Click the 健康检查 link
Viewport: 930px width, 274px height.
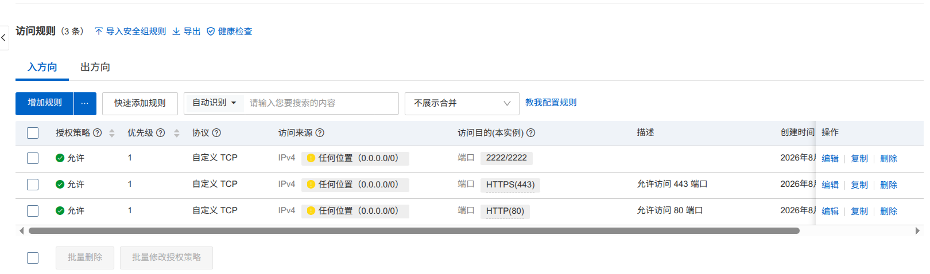pos(235,32)
